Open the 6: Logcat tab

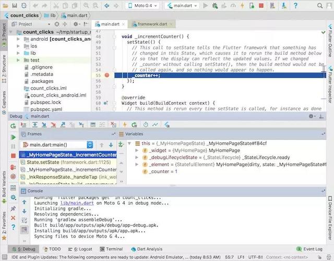point(80,249)
